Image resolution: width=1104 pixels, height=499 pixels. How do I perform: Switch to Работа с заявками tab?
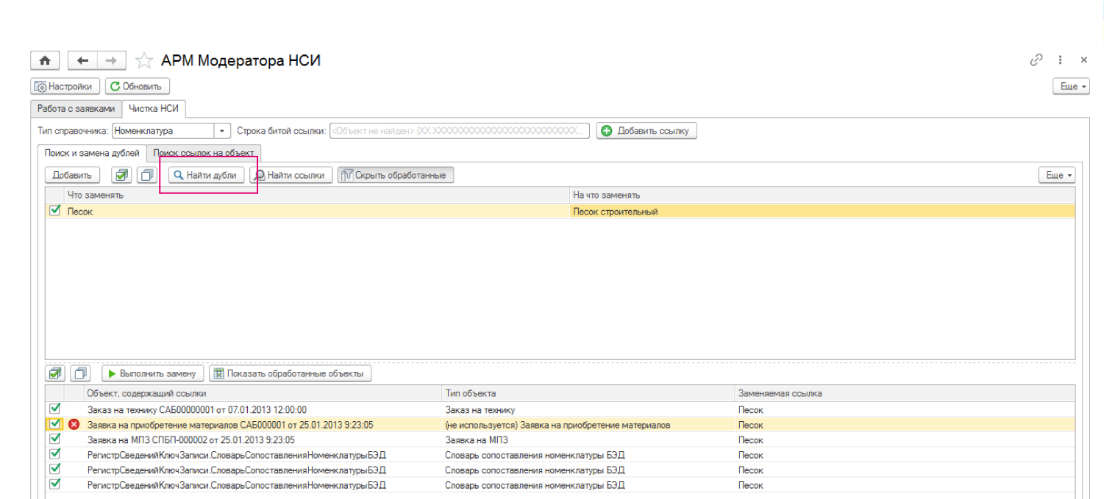76,109
